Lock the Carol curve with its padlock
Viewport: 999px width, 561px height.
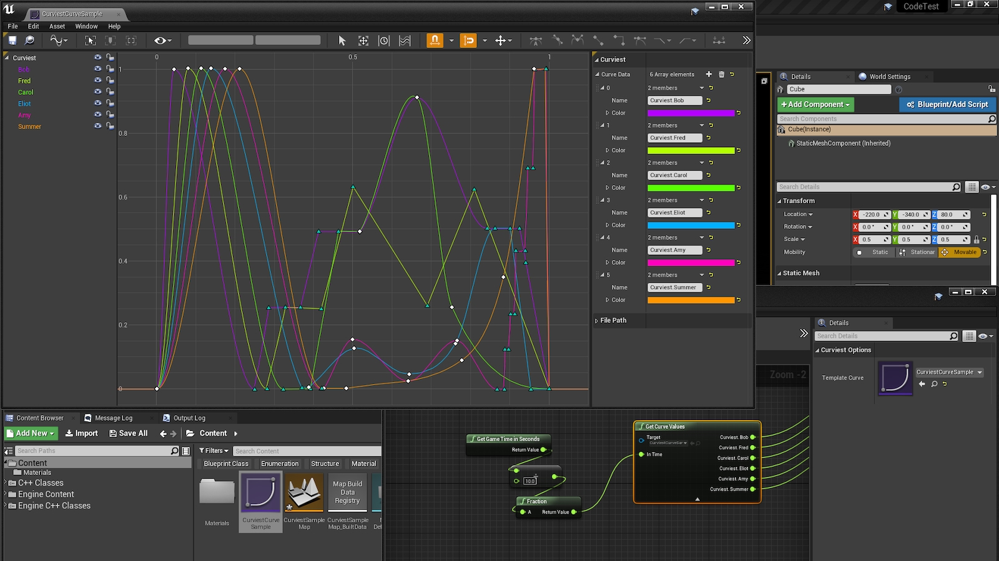tap(110, 92)
